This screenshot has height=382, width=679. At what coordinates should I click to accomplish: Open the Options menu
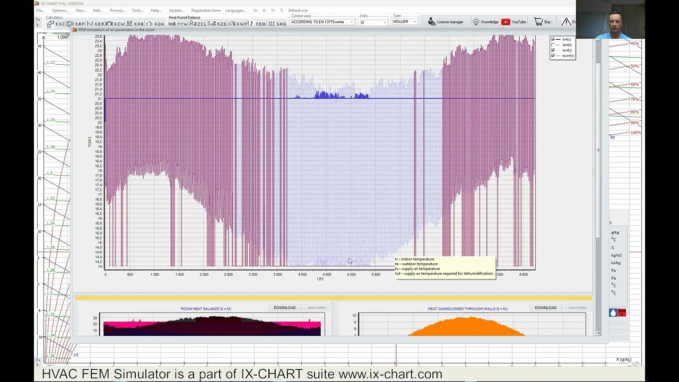click(x=60, y=11)
